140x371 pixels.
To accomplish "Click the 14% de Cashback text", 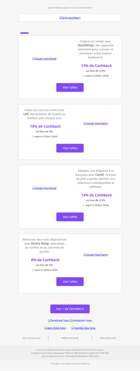I will [x=97, y=195].
